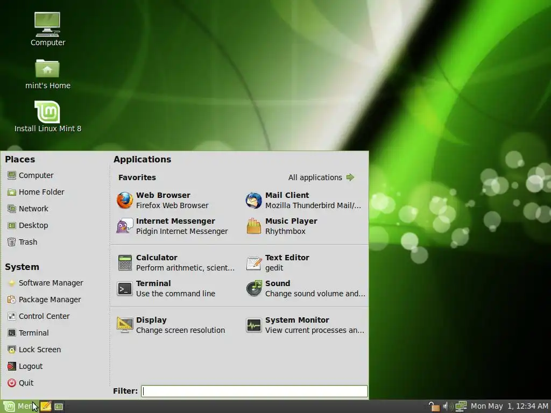Open Home Folder under Places
The width and height of the screenshot is (551, 413).
[36, 192]
